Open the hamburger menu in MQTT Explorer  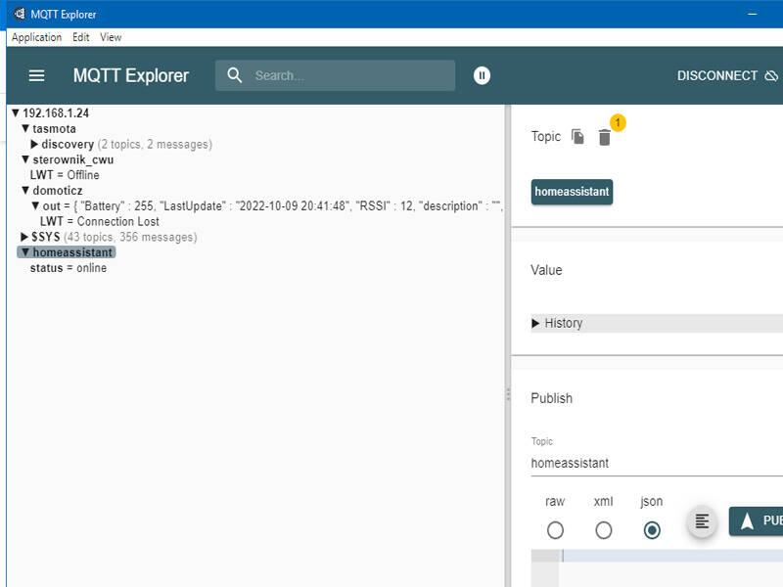pos(36,76)
